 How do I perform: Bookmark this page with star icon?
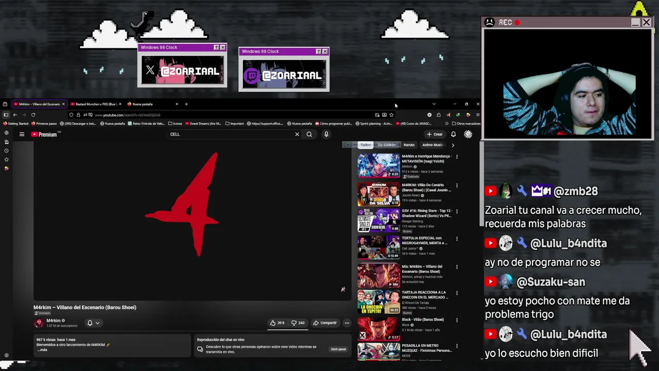pyautogui.click(x=391, y=115)
